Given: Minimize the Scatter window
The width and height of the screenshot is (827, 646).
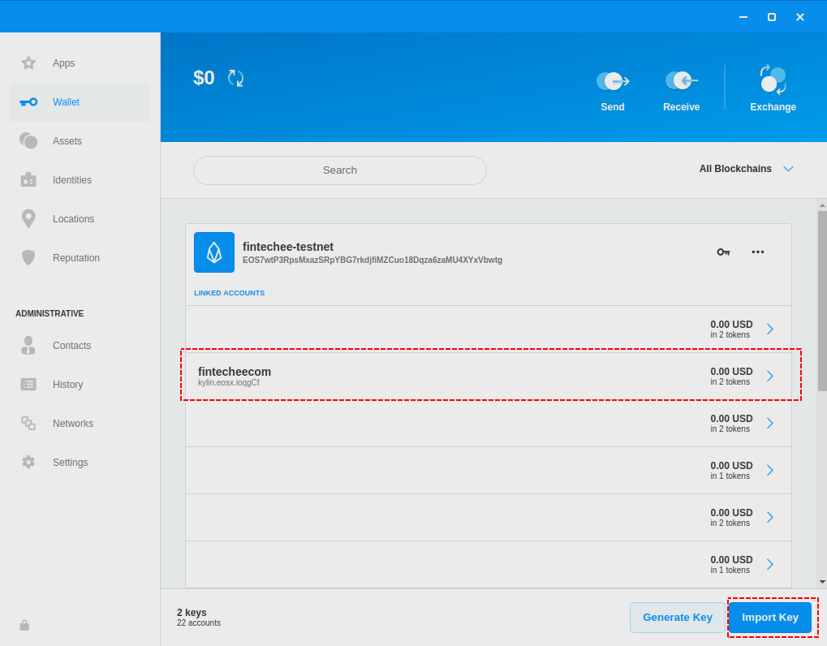Looking at the screenshot, I should point(743,17).
